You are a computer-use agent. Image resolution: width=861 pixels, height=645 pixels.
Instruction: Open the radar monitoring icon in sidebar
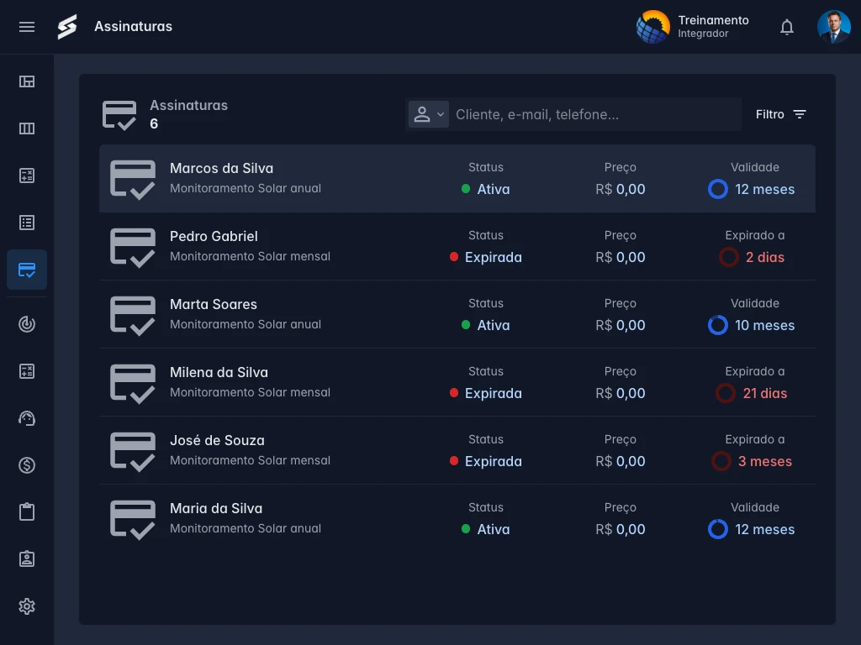click(x=27, y=324)
